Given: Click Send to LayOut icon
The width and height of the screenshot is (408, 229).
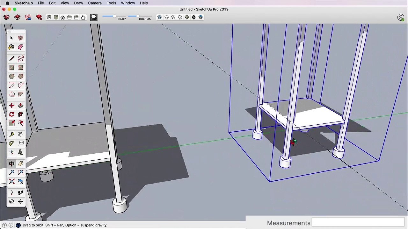Looking at the screenshot, I should click(x=28, y=17).
